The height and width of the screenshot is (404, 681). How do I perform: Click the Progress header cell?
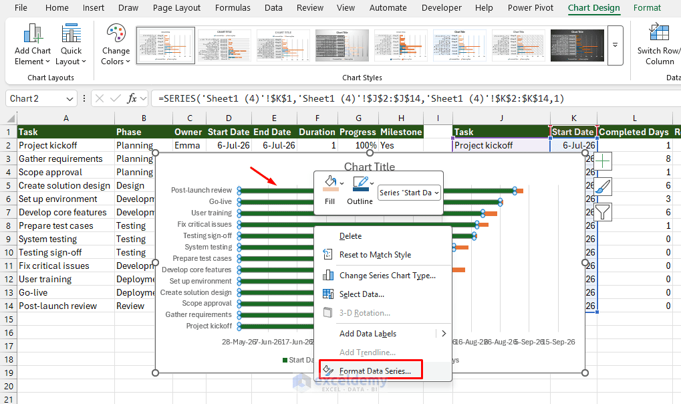pos(358,132)
